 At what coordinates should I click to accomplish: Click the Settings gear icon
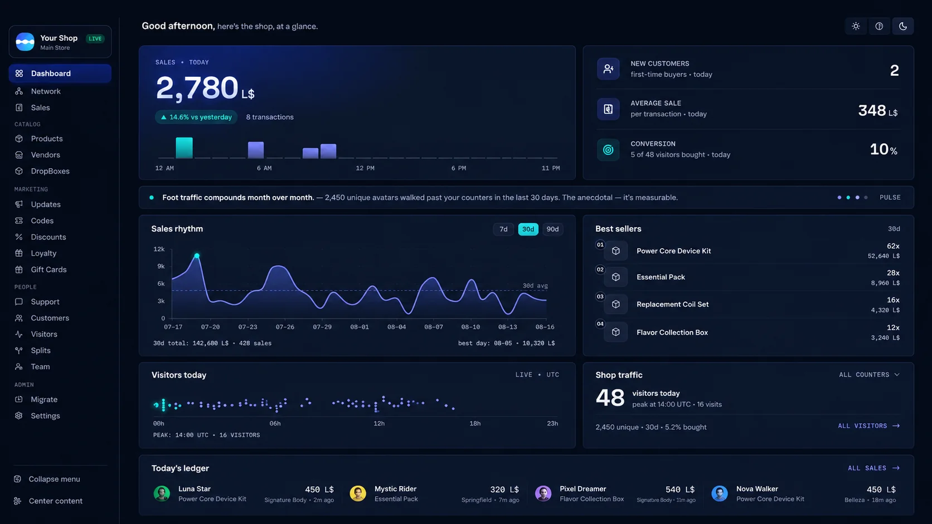[x=19, y=415]
